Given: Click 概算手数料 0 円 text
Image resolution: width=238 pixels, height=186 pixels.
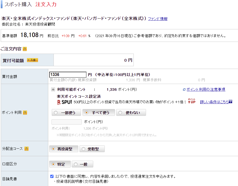Looking at the screenshot, I should coord(174,80).
